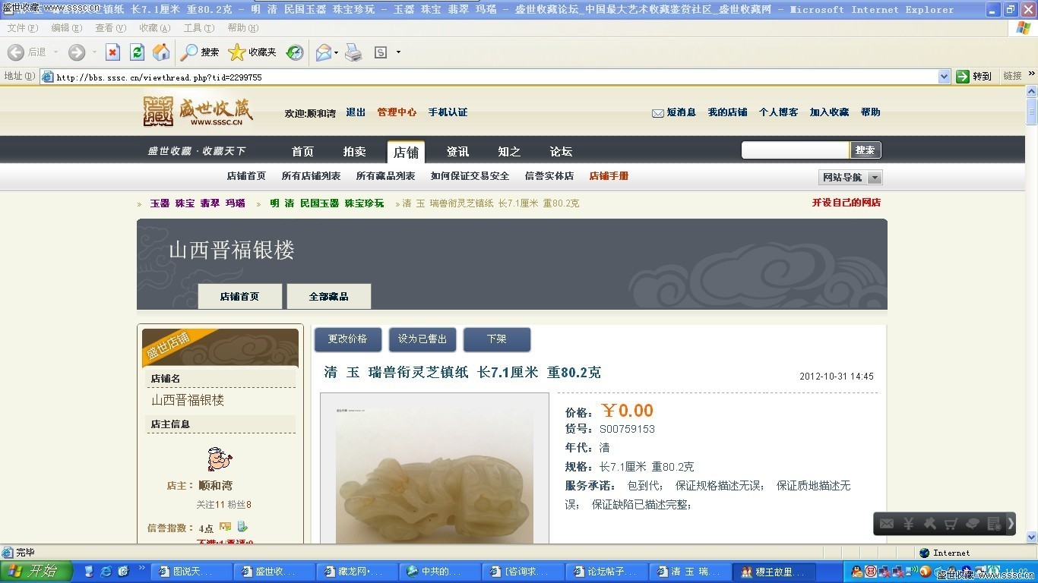This screenshot has height=583, width=1038.
Task: Open the 收藏(A) menu
Action: 155,28
